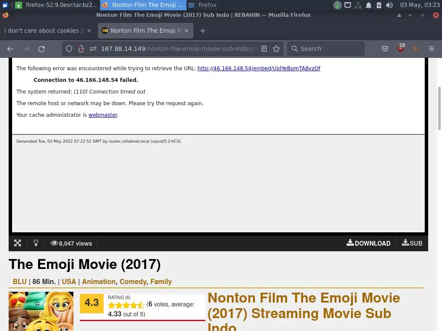Image resolution: width=442 pixels, height=331 pixels.
Task: Reload the current page
Action: pos(41,49)
